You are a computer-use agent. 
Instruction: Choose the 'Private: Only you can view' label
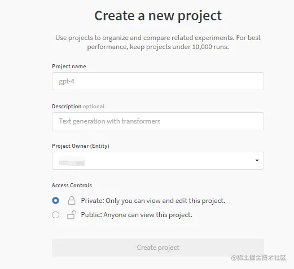pyautogui.click(x=153, y=201)
